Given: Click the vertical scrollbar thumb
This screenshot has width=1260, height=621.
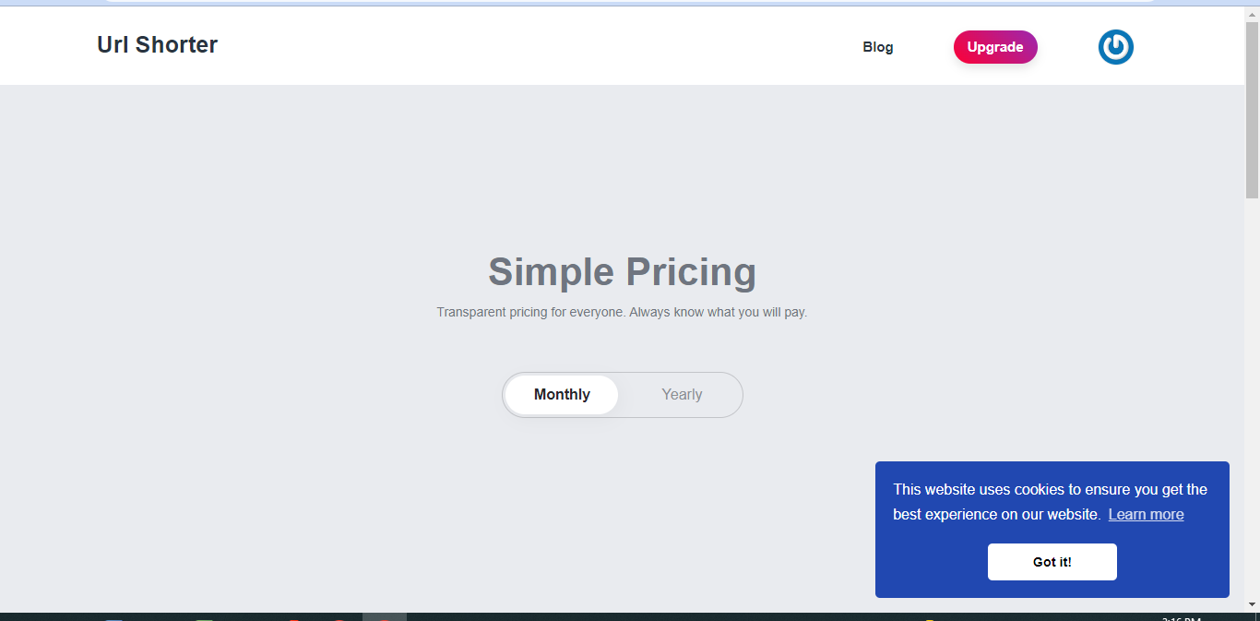Looking at the screenshot, I should (x=1252, y=111).
